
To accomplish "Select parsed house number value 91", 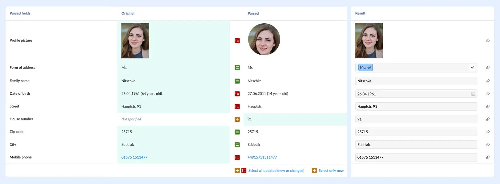I will [250, 119].
